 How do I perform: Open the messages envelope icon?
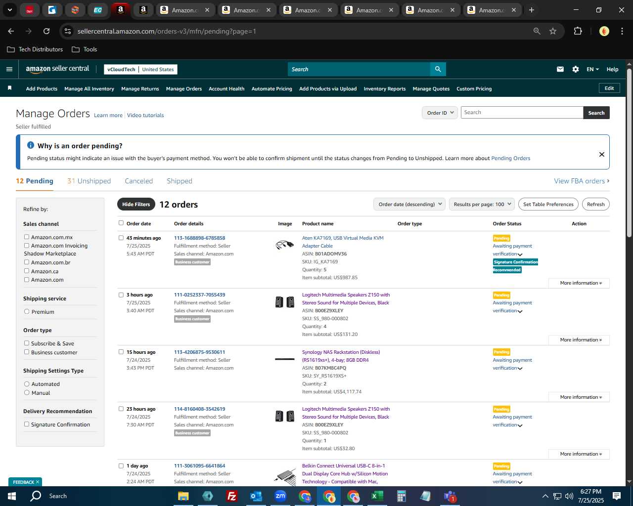pyautogui.click(x=560, y=69)
